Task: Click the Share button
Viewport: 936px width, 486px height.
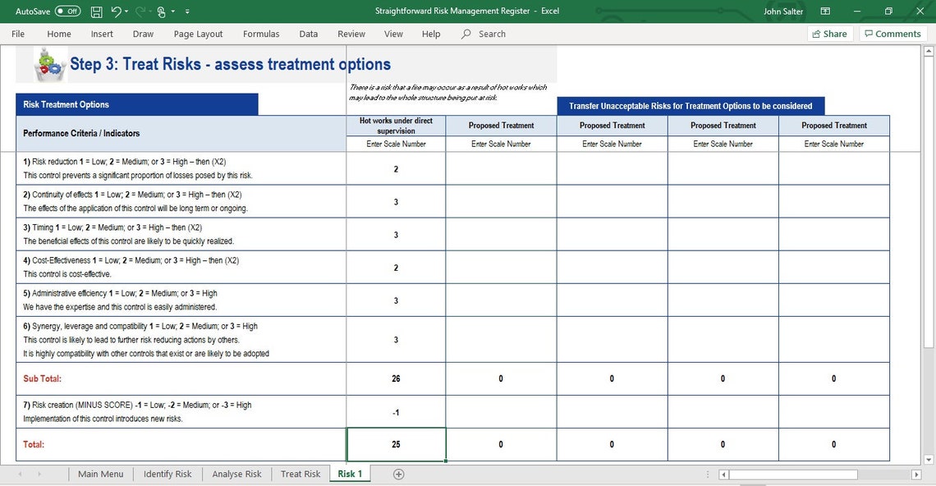Action: 829,34
